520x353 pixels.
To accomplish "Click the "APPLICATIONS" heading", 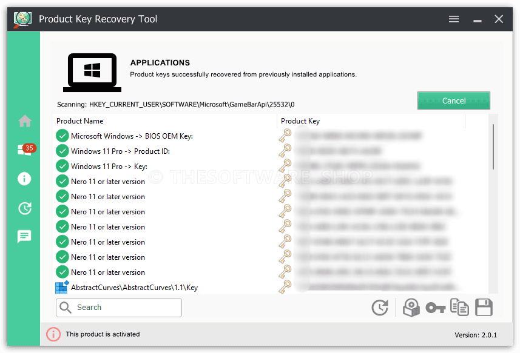I will 160,63.
